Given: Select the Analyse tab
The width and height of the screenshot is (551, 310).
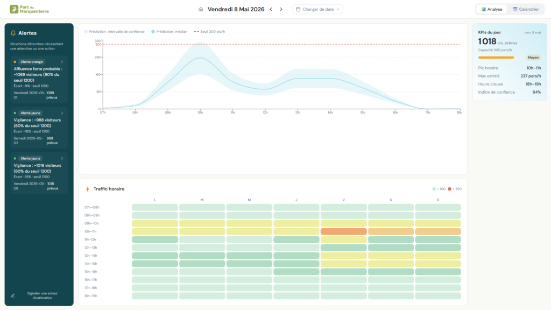Looking at the screenshot, I should (x=492, y=9).
